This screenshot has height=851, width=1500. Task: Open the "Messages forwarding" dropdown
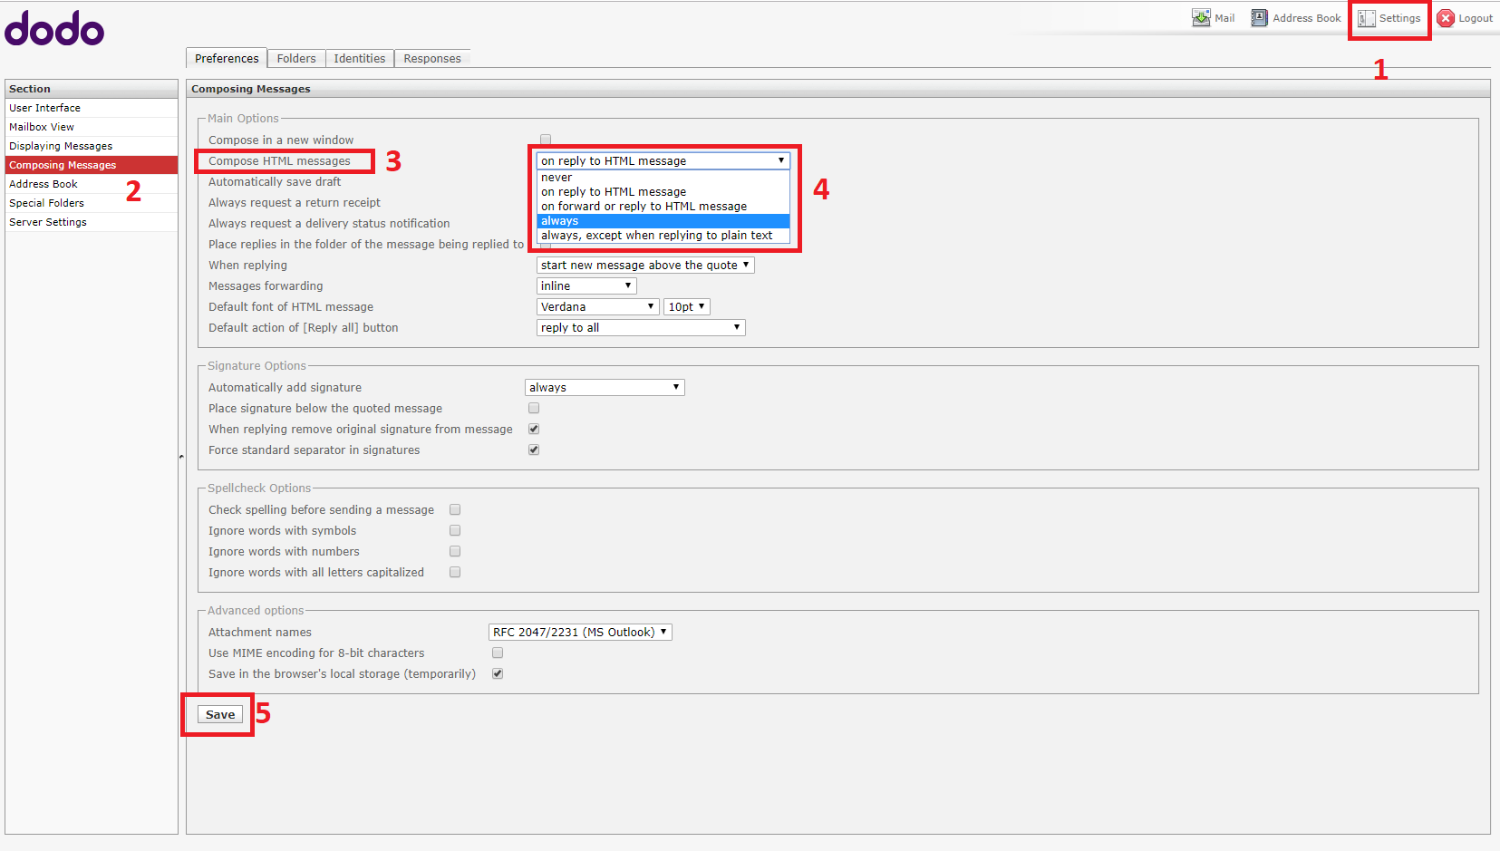[585, 285]
